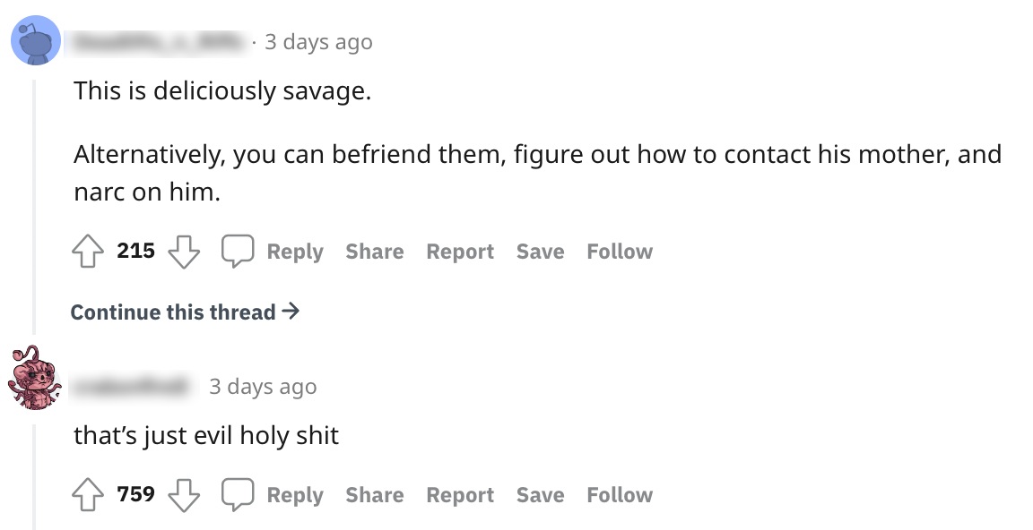The image size is (1033, 530).
Task: Follow the comment with 759 points
Action: point(620,496)
